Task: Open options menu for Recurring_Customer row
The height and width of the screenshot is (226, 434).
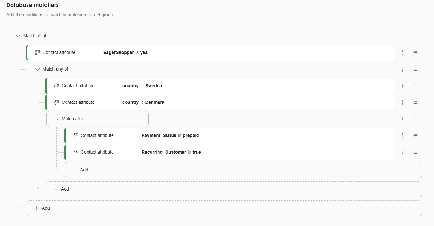Action: 402,152
